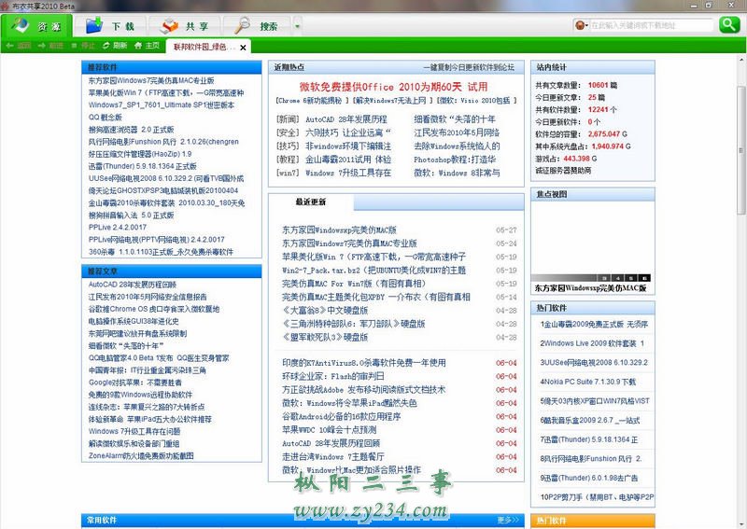
Task: Open 《盟军敢死队3》硬盘版 entry
Action: point(325,337)
